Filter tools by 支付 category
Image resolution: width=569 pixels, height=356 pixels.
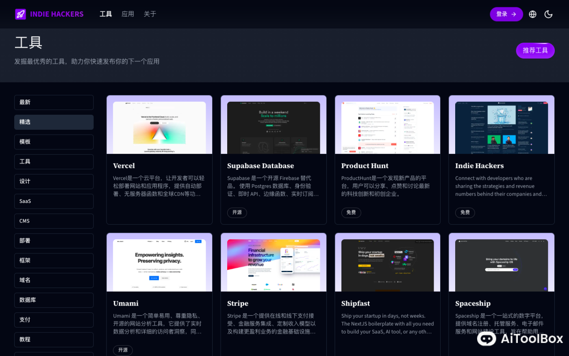click(54, 320)
